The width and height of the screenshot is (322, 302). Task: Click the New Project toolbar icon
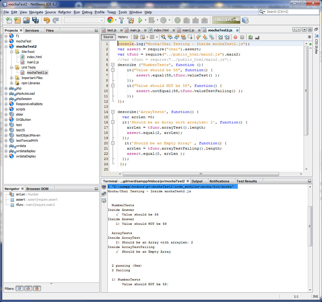17,20
